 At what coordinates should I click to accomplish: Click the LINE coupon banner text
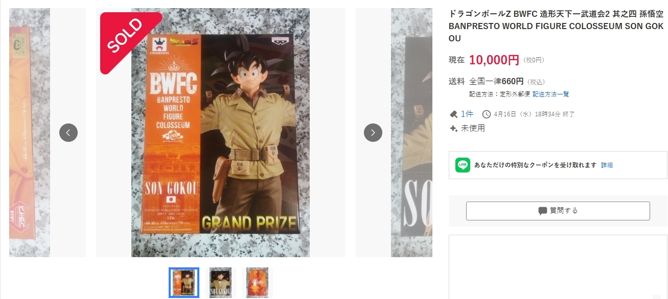[x=535, y=165]
